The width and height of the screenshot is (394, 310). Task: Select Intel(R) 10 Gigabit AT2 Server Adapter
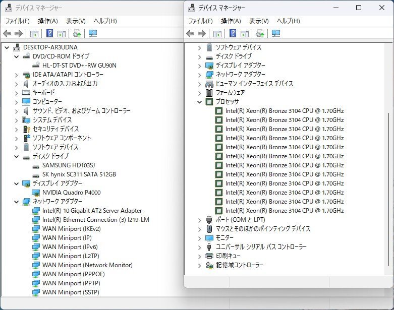pyautogui.click(x=92, y=211)
